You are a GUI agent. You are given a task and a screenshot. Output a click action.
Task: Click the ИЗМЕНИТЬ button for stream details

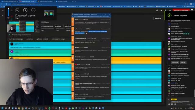158,18
